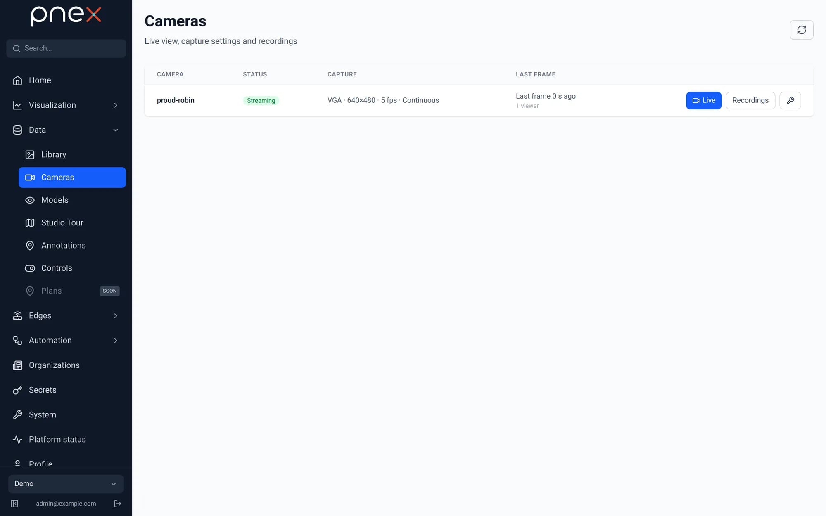Click the proud-robin camera name
826x516 pixels.
(176, 100)
